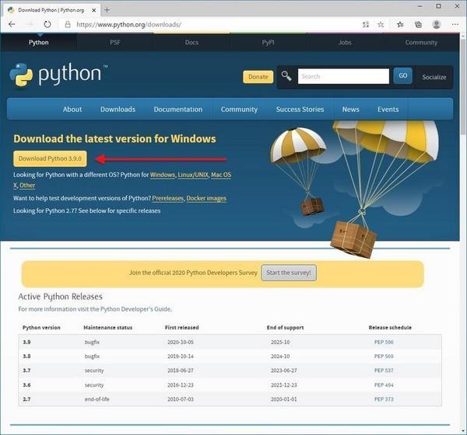Click the 3.7 Python version cell

[26, 371]
